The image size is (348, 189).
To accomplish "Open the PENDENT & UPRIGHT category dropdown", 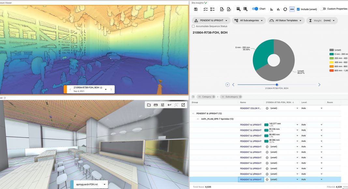I will 210,20.
